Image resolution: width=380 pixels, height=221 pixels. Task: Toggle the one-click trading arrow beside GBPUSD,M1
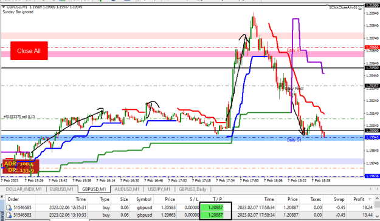pos(4,7)
